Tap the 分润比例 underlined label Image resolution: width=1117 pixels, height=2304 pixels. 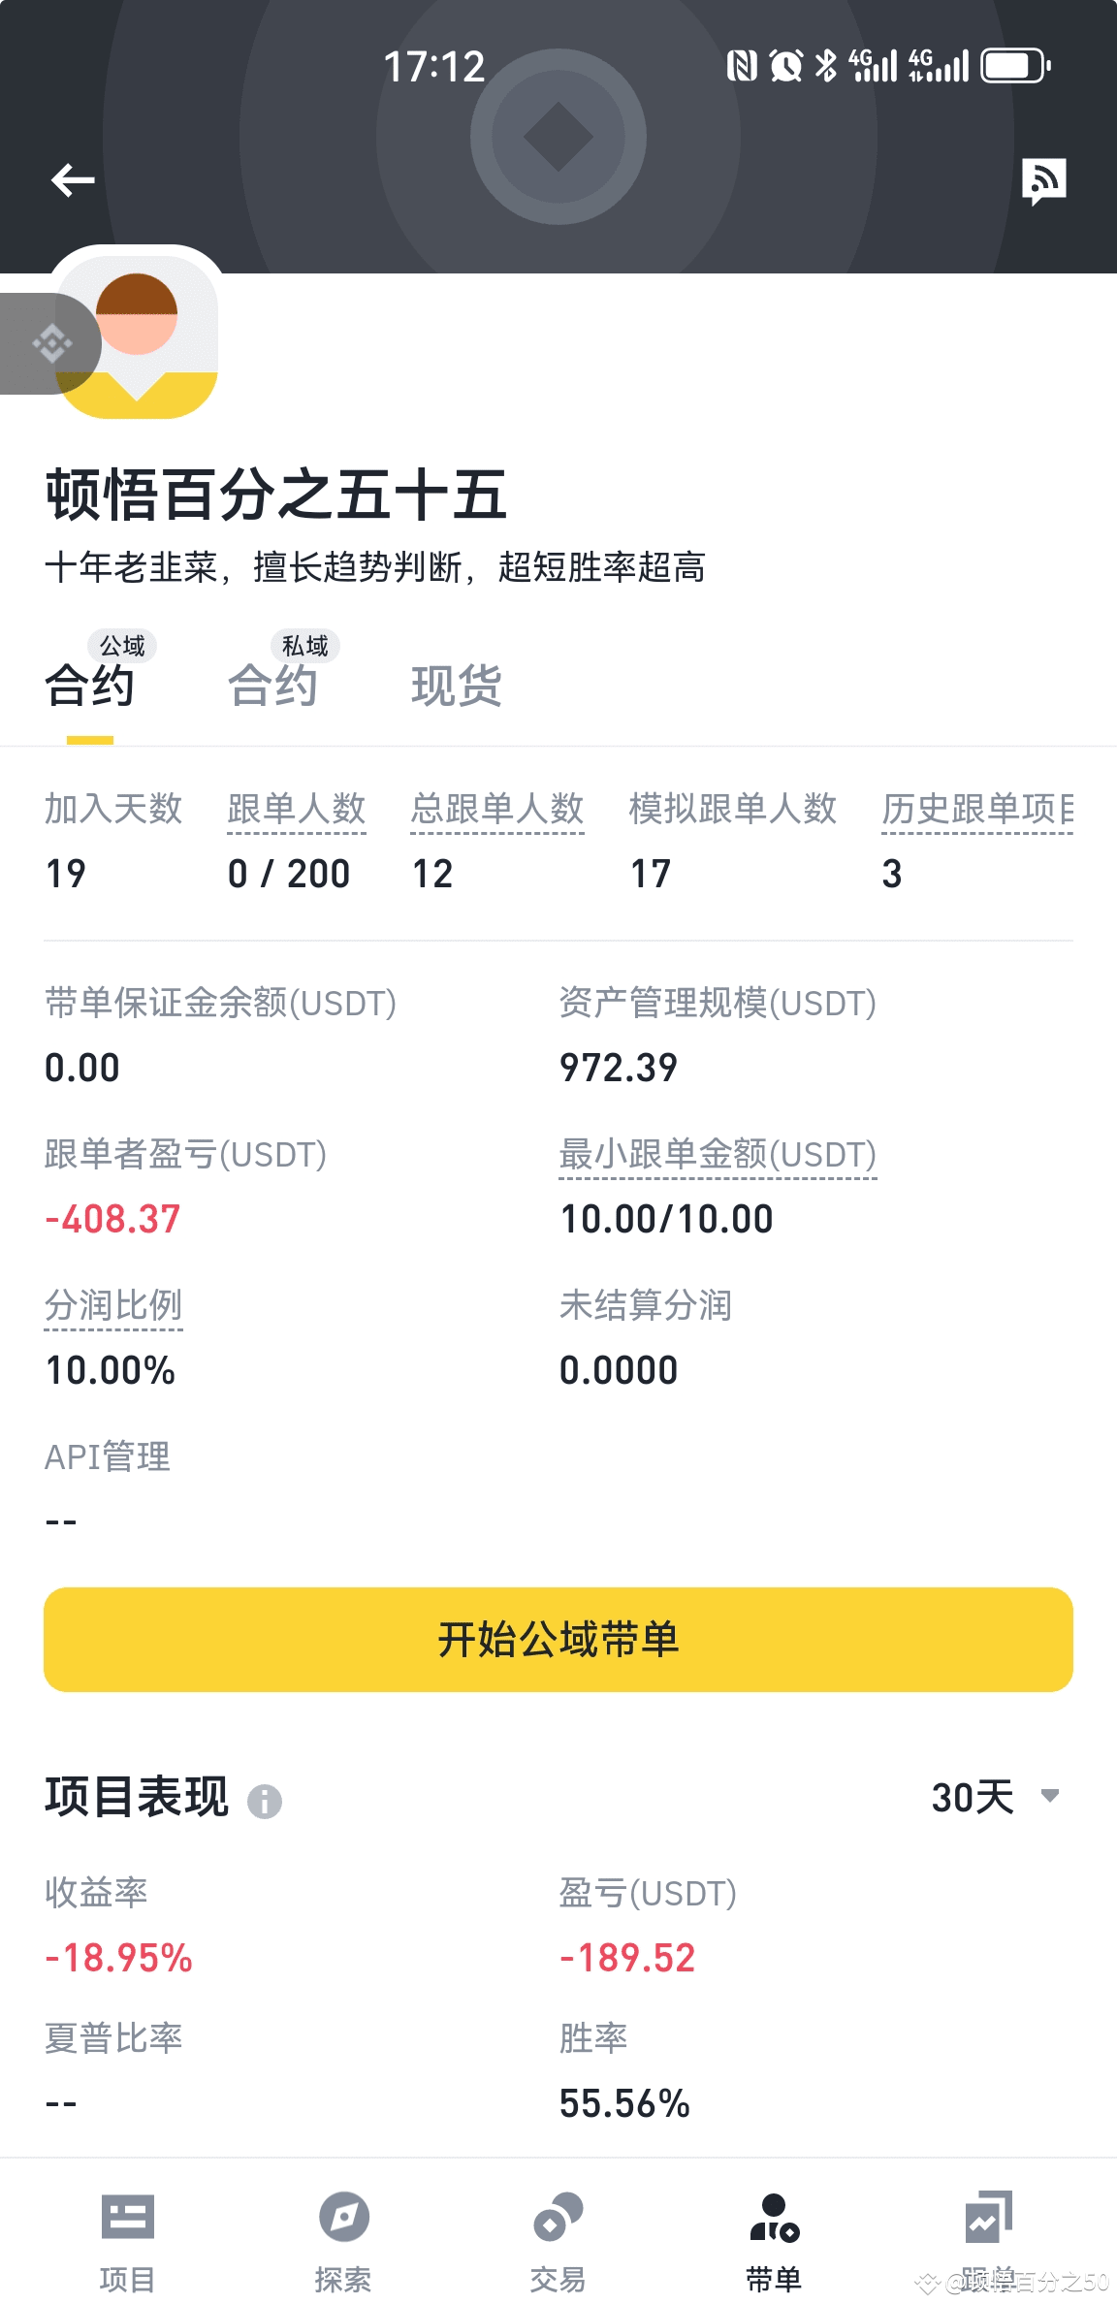[x=113, y=1306]
